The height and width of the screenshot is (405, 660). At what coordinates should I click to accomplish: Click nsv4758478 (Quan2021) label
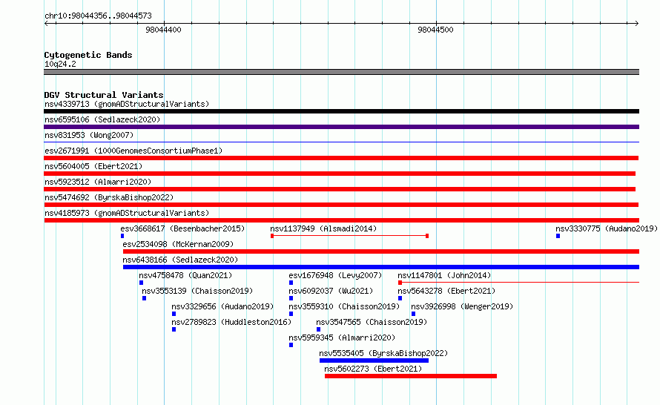(185, 275)
